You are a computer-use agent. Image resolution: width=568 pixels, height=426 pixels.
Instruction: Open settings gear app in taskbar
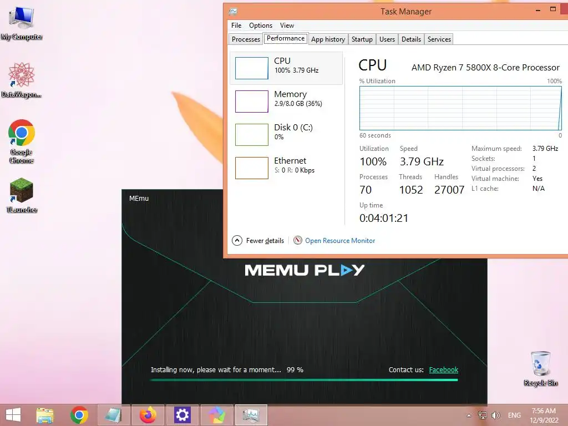click(x=182, y=415)
